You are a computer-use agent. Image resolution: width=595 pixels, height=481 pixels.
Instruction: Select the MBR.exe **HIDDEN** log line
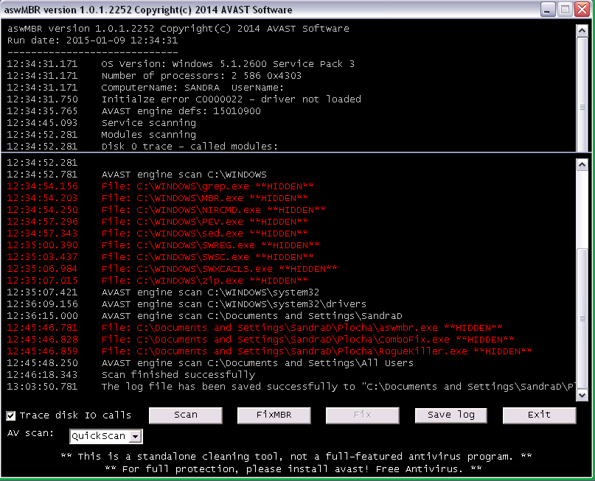[157, 198]
